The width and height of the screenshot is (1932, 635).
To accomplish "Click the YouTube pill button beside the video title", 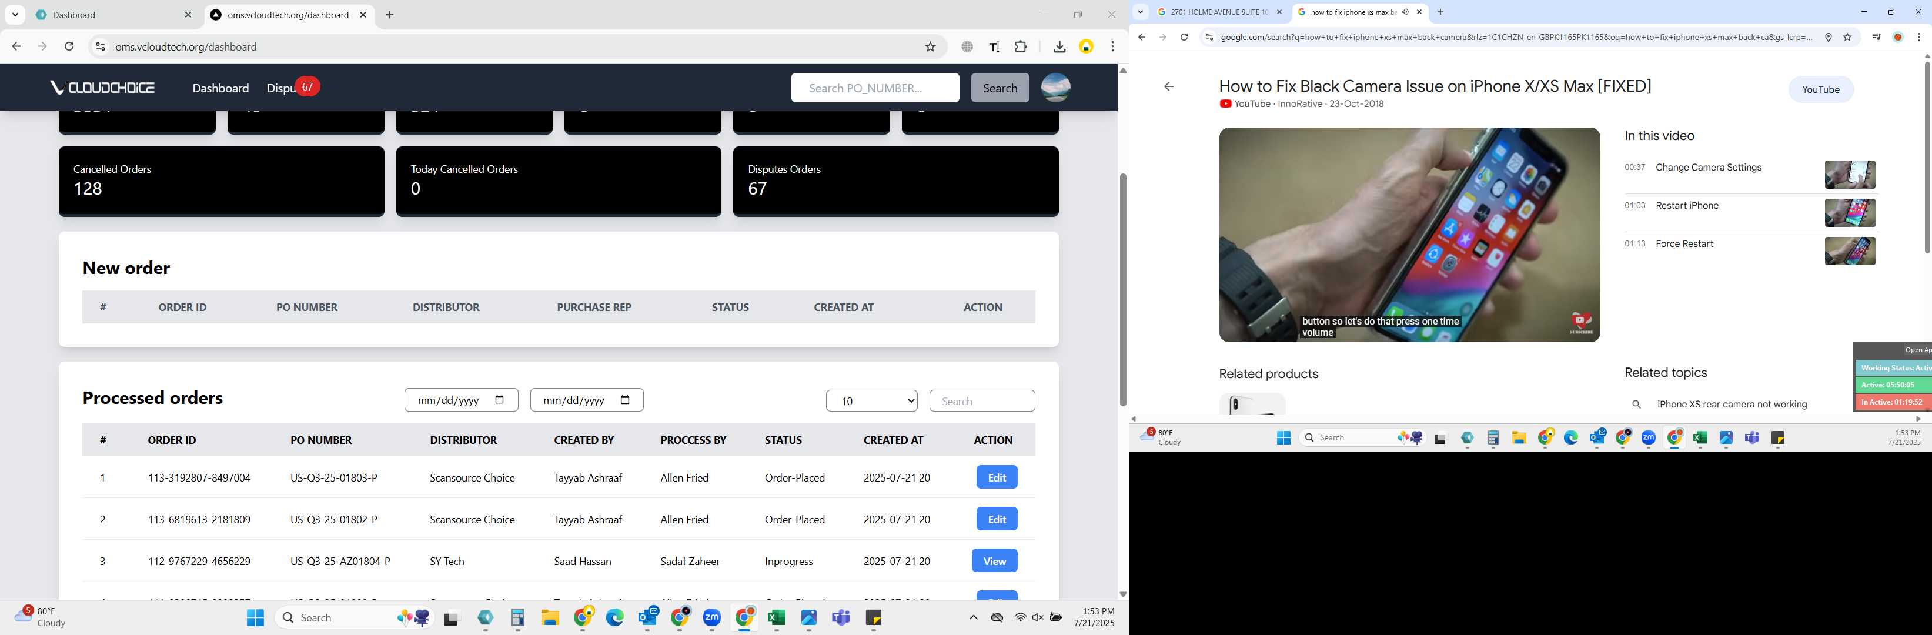I will click(x=1820, y=89).
